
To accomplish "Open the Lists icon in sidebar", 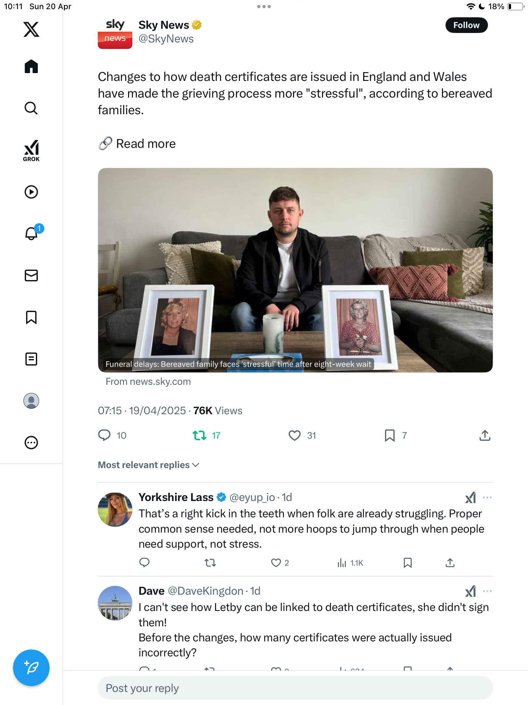I will (31, 359).
